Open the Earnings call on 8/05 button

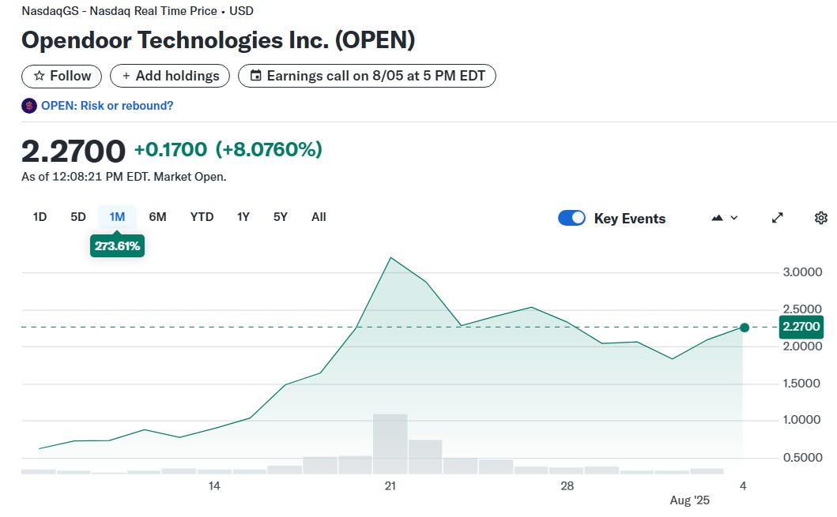(367, 76)
